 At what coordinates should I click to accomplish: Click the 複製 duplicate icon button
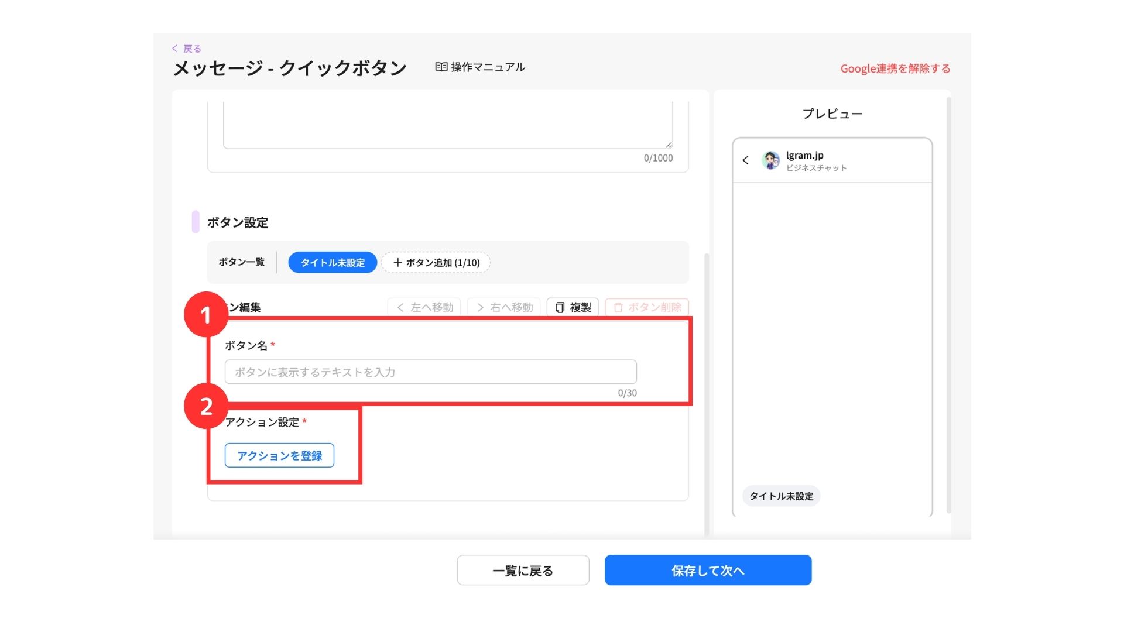tap(573, 307)
